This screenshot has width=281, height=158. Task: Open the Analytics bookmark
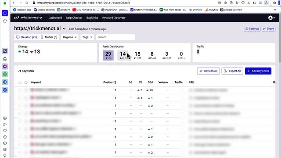point(211,10)
